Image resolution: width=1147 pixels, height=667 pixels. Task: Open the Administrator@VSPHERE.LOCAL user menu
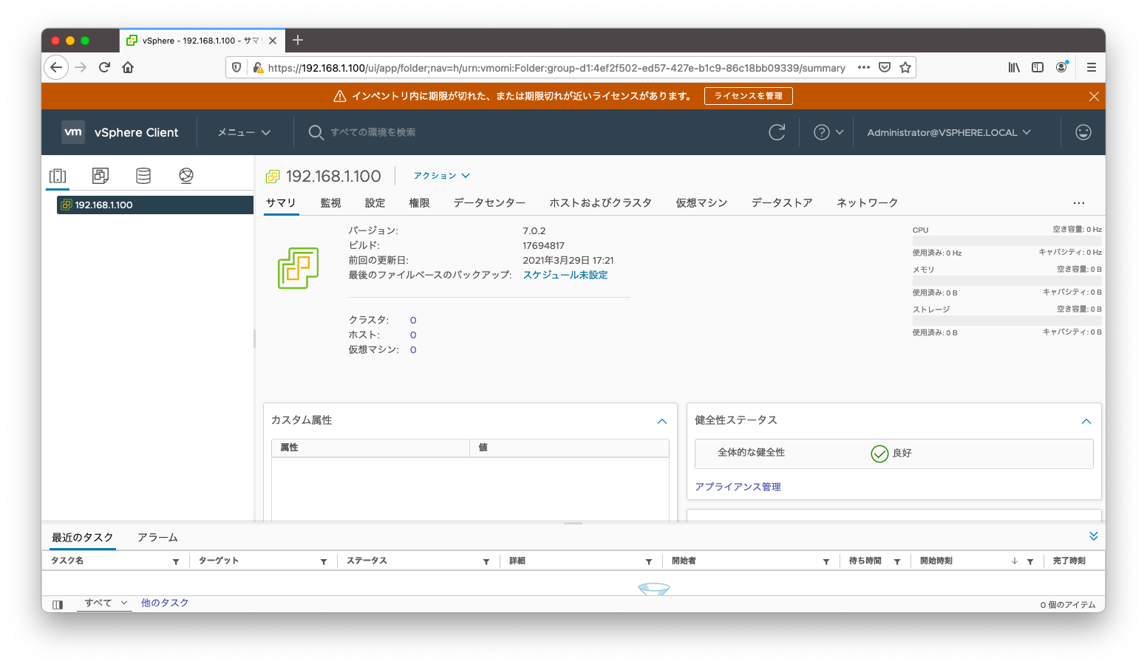949,132
